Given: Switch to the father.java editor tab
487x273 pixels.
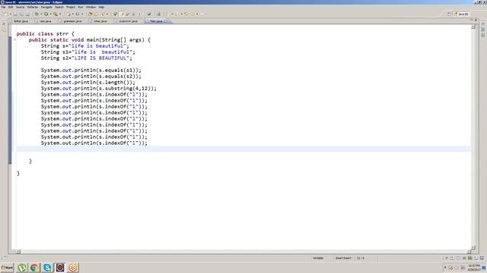Looking at the screenshot, I should pyautogui.click(x=21, y=21).
